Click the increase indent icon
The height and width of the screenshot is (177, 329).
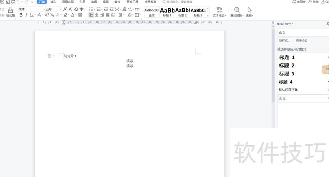[111, 9]
